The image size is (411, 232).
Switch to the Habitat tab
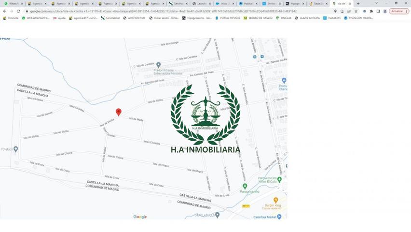click(x=247, y=4)
